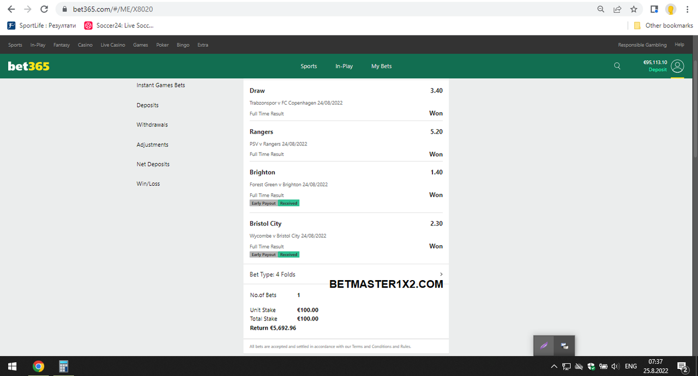
Task: Click the green Deposit link
Action: pos(658,70)
